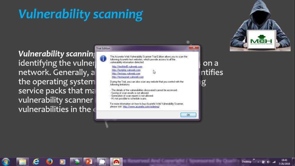This screenshot has height=166, width=295.
Task: Open the testasp.vulnweb.com link
Action: click(126, 74)
